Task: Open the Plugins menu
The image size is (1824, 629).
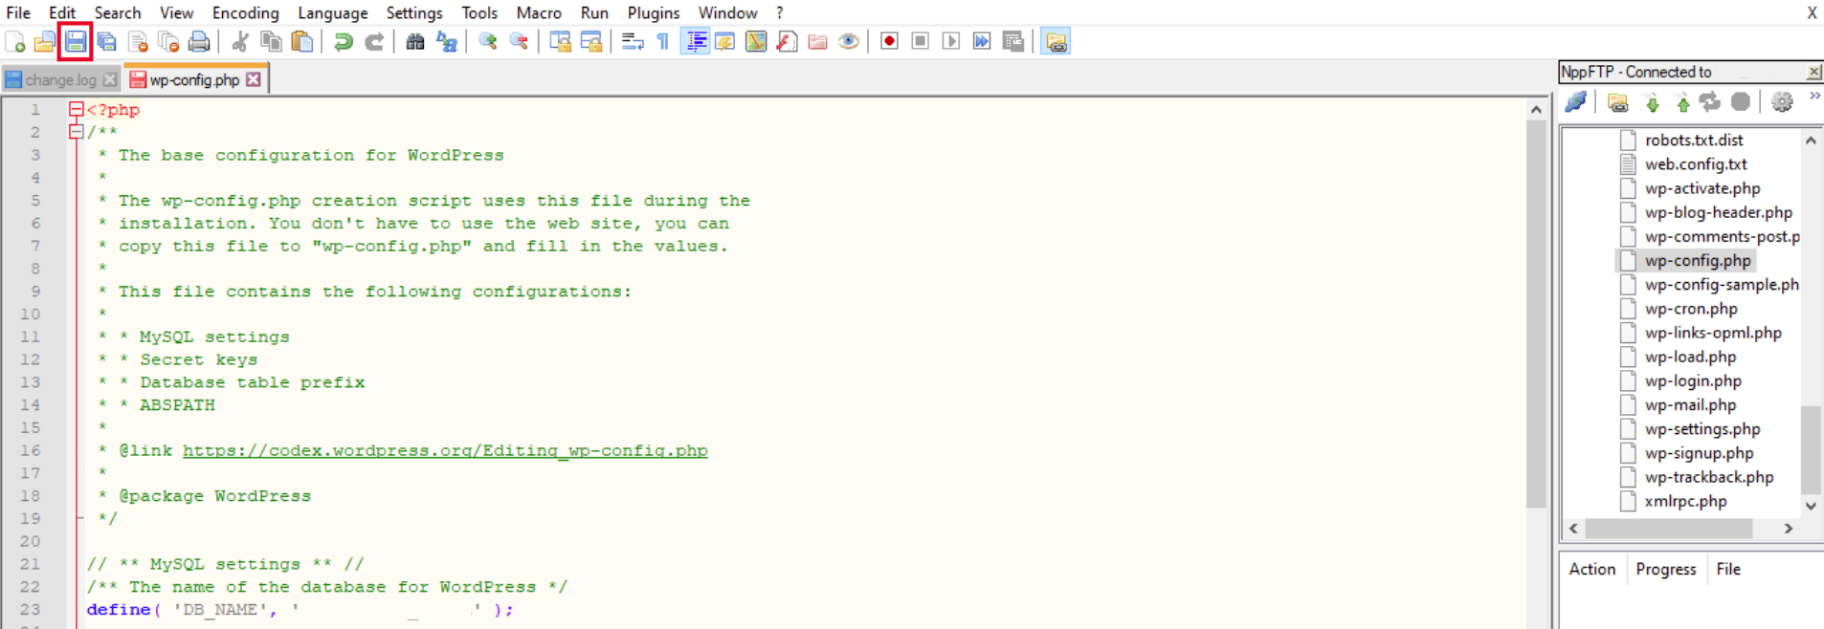Action: point(653,12)
